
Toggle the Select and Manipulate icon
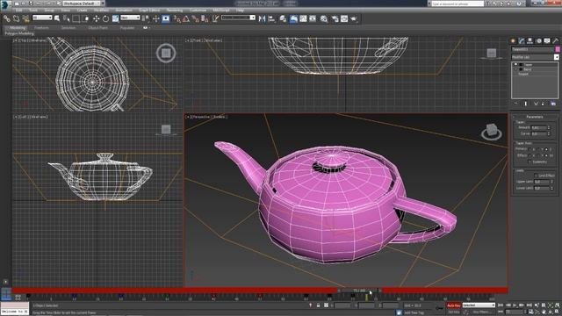(x=156, y=18)
